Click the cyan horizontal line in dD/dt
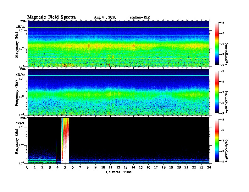Screen dimensions: 249x192 coord(118,76)
